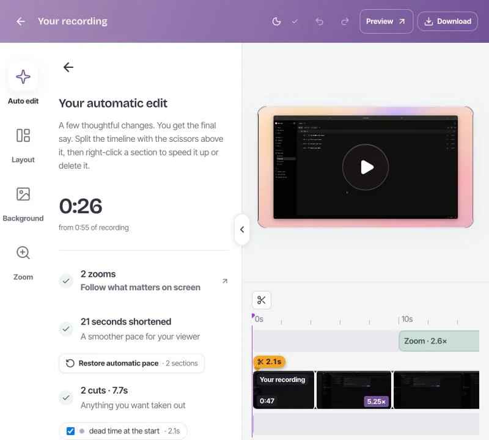Switch to the Zoom tab

point(23,263)
